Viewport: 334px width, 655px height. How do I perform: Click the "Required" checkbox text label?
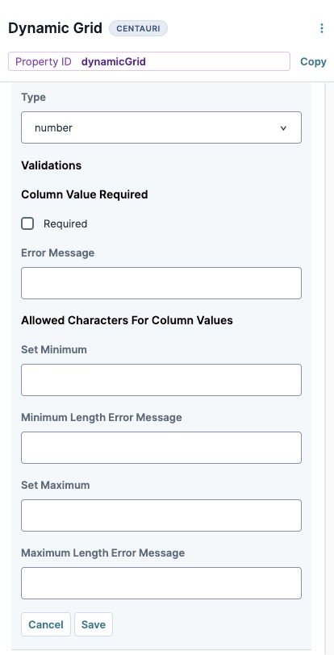[x=65, y=224]
